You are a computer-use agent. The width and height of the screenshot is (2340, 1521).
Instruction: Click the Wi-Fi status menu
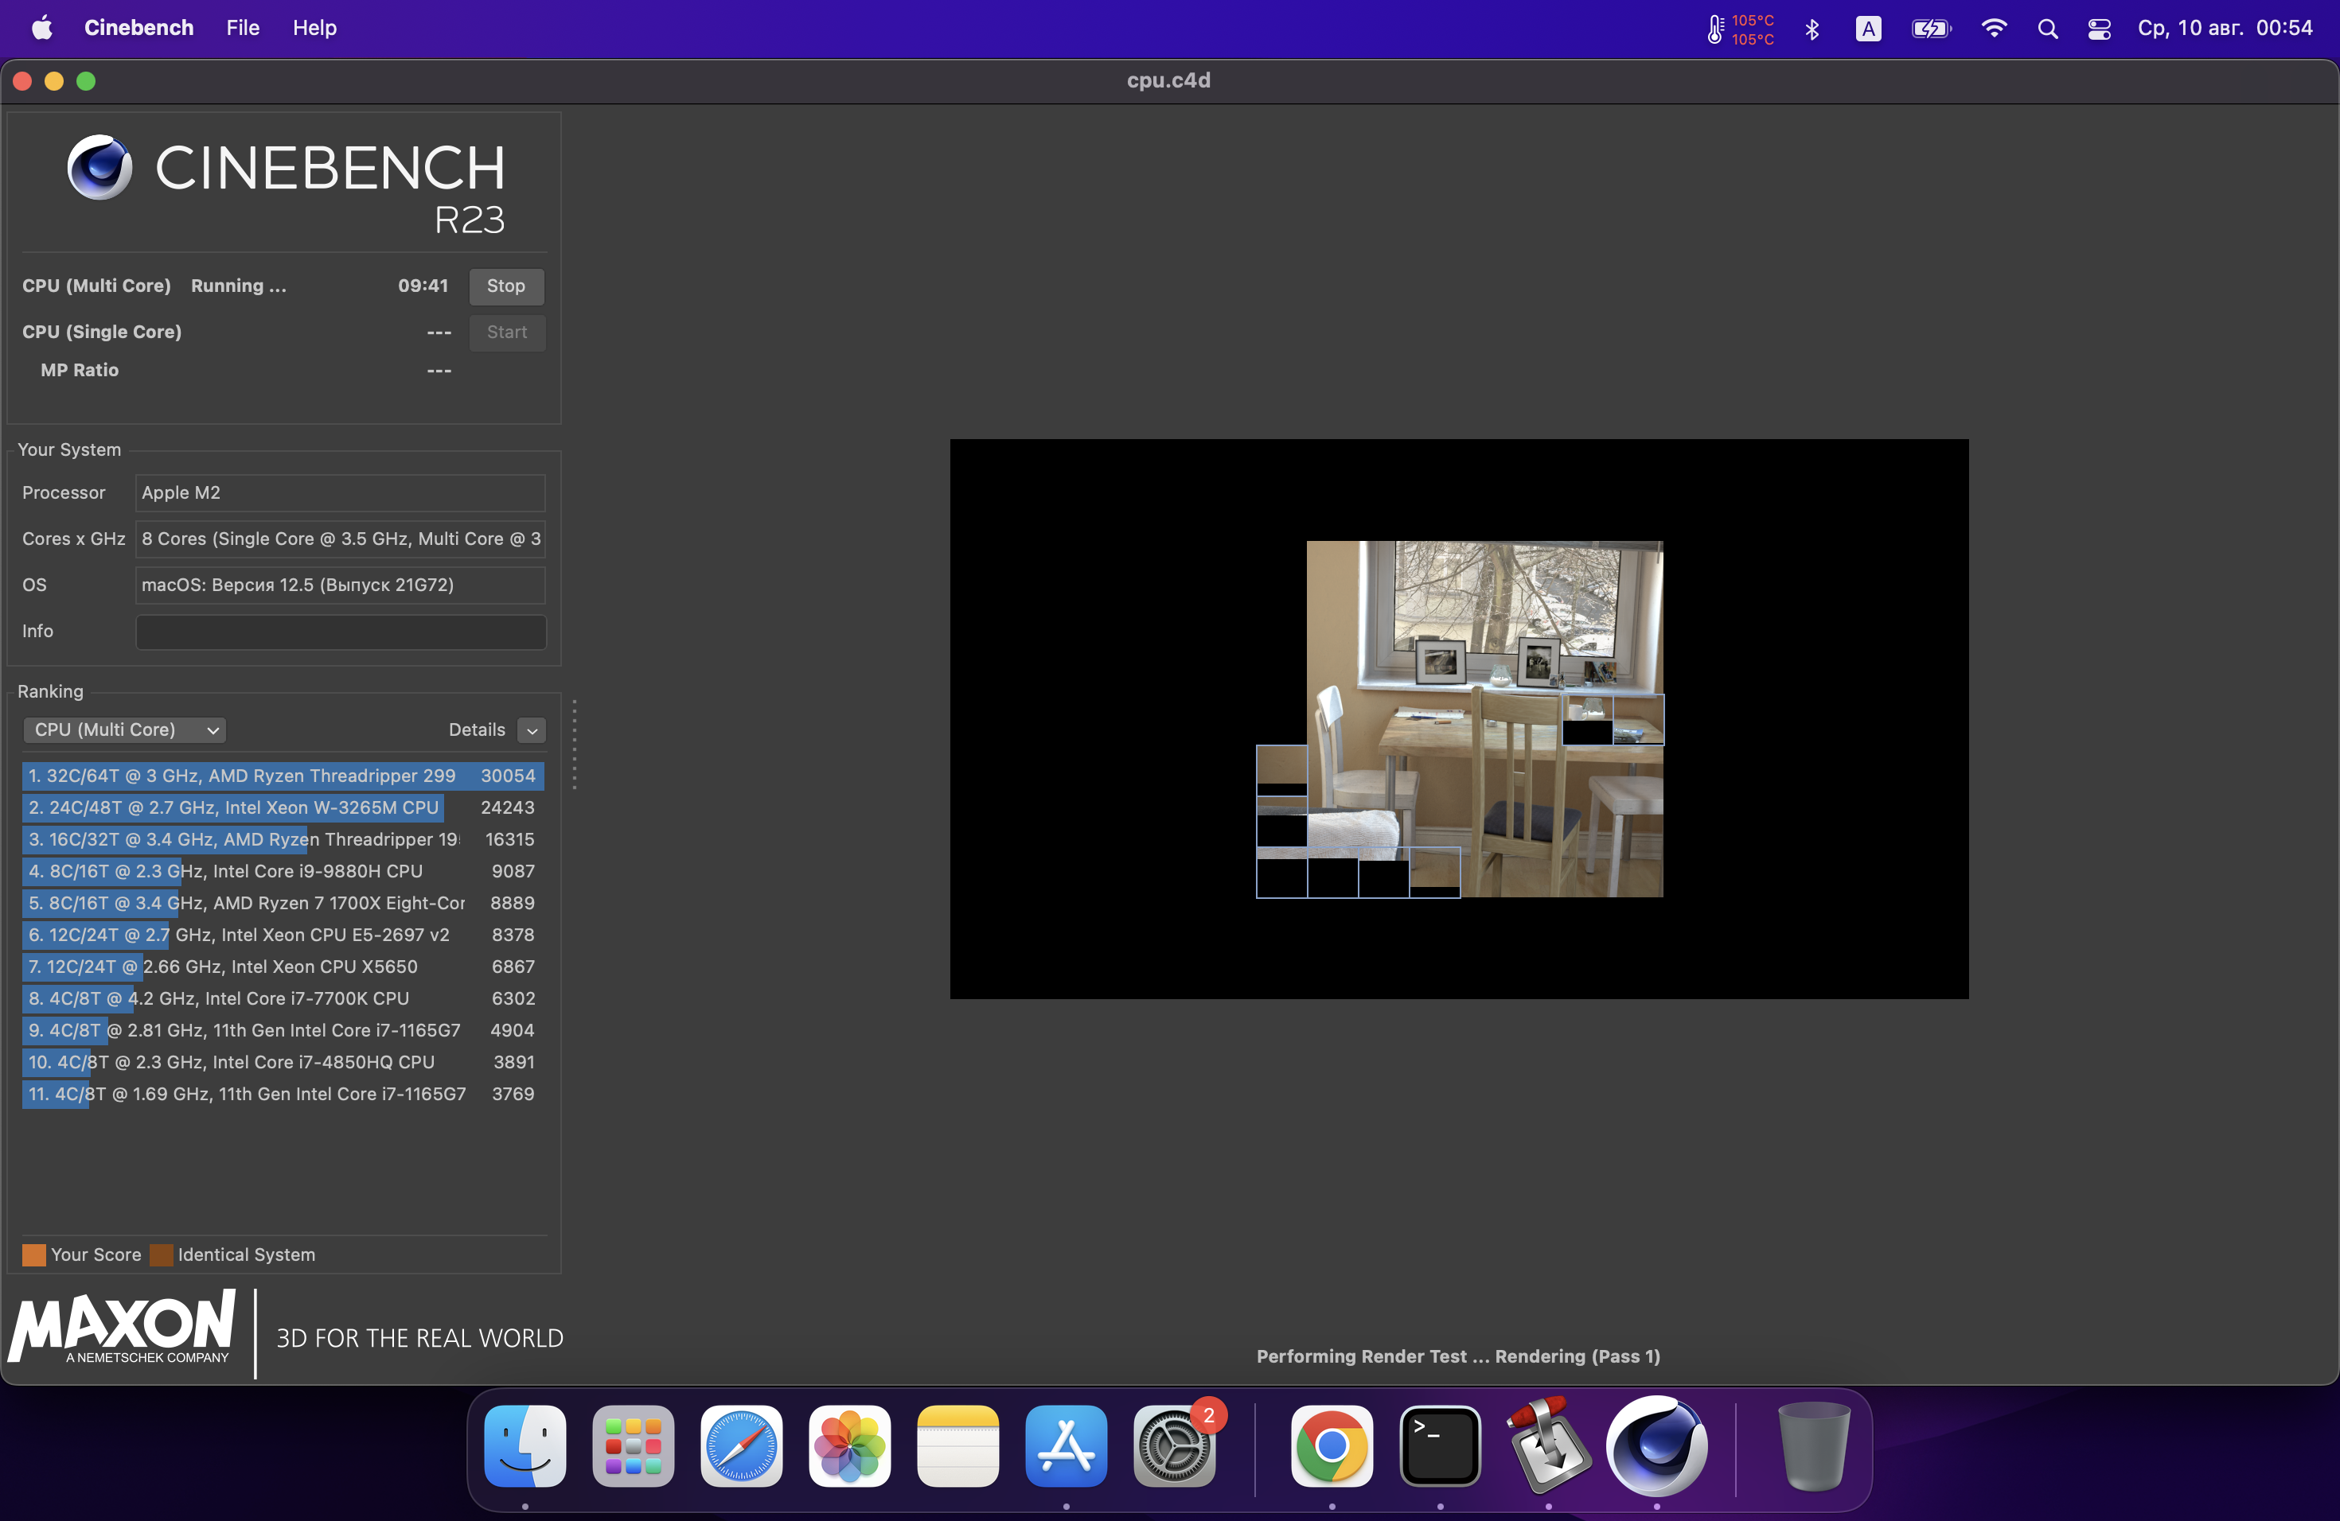click(x=1993, y=29)
